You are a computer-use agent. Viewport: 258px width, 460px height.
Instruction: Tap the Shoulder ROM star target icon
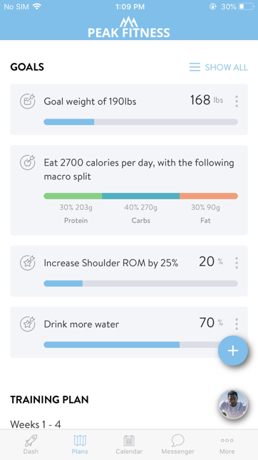(28, 263)
